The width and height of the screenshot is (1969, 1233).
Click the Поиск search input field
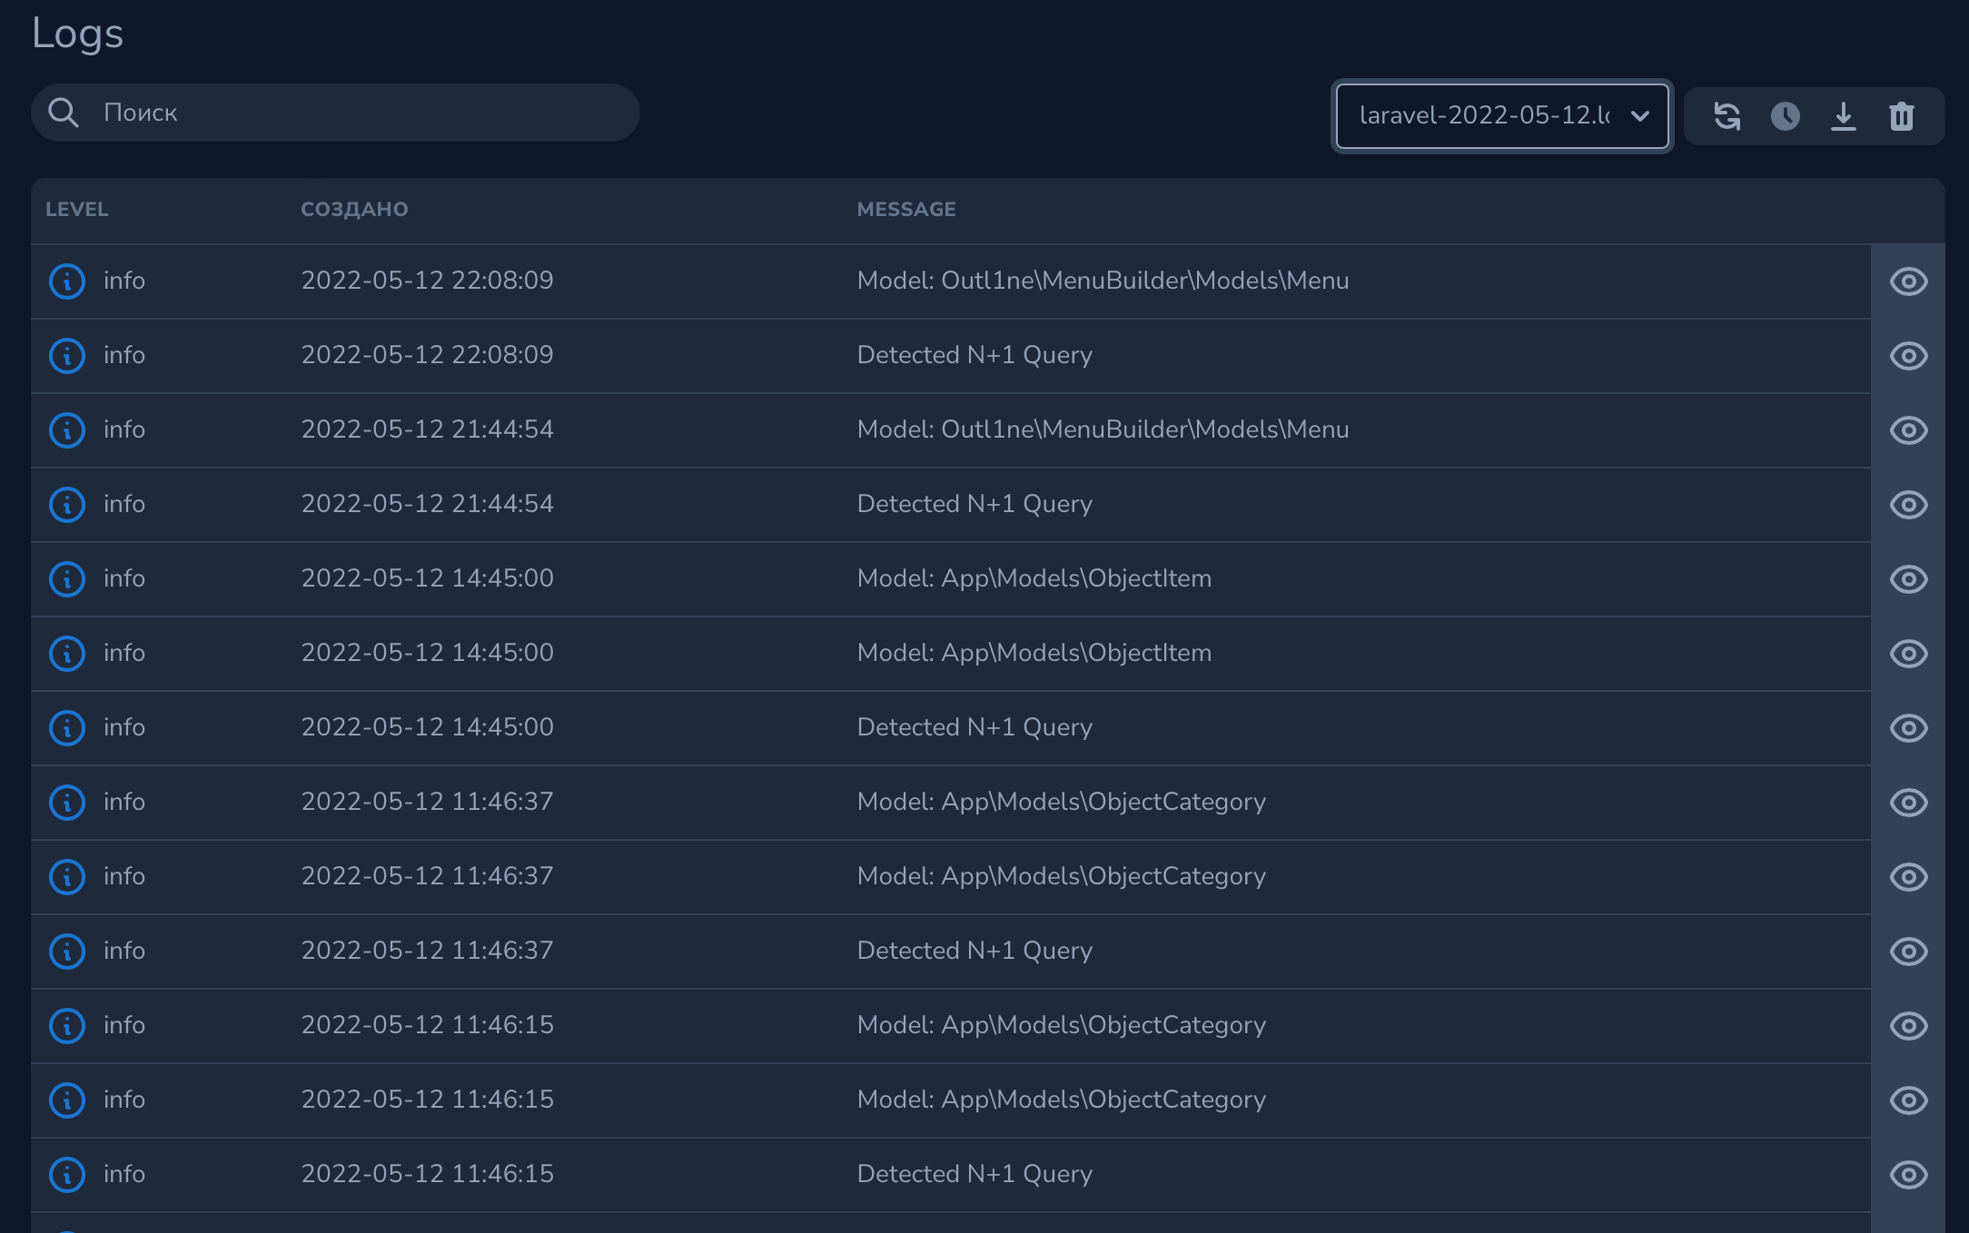[363, 113]
